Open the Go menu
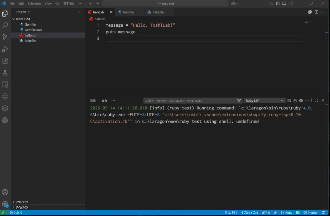330x216 pixels. pyautogui.click(x=57, y=4)
